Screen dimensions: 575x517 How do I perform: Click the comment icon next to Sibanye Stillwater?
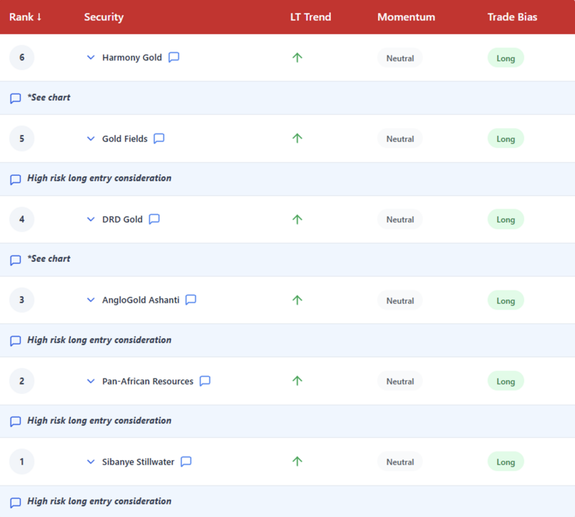pos(186,462)
